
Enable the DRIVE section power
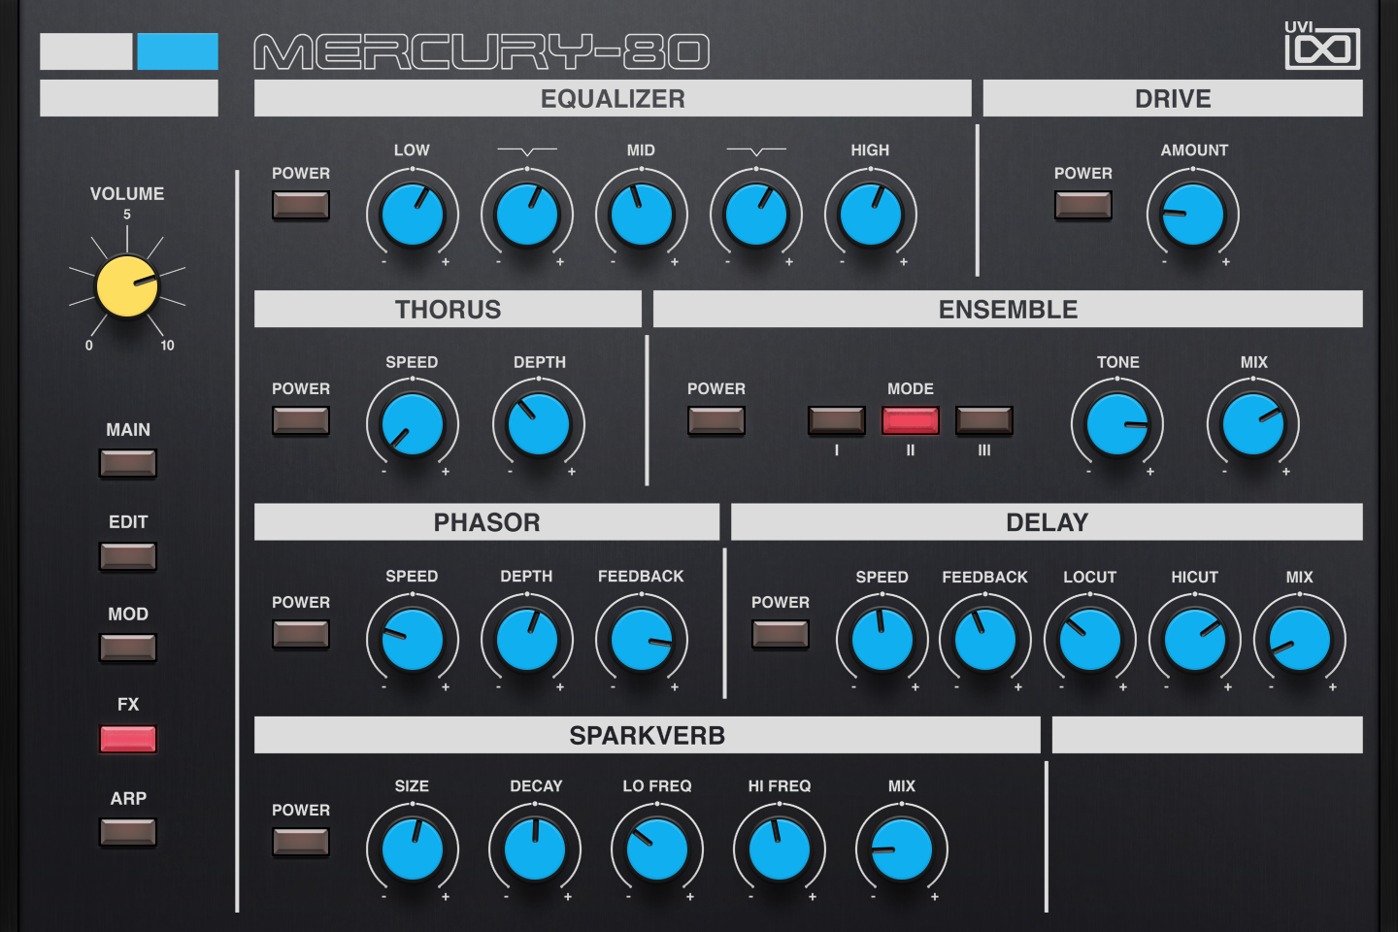click(x=1082, y=206)
